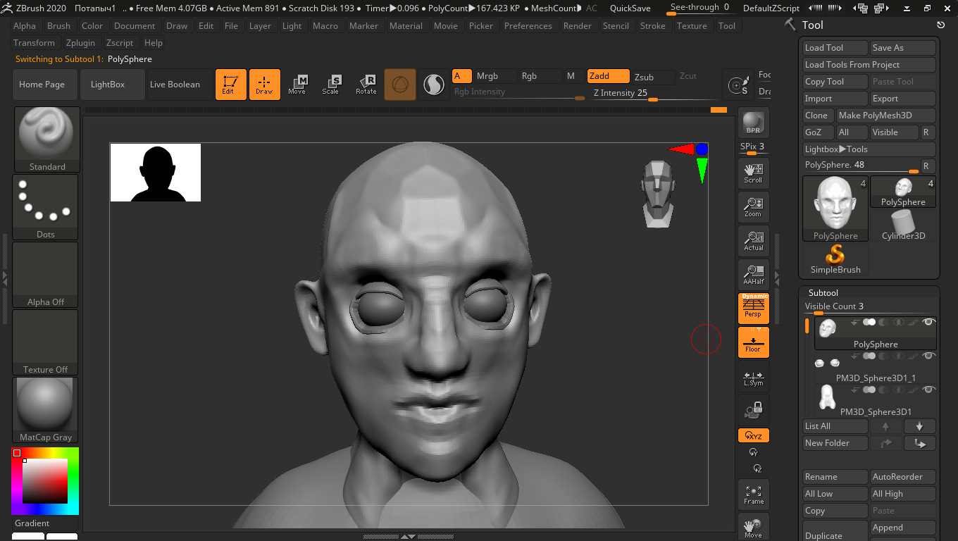Click the Actual size icon
Screen dimensions: 958x541
(x=753, y=241)
